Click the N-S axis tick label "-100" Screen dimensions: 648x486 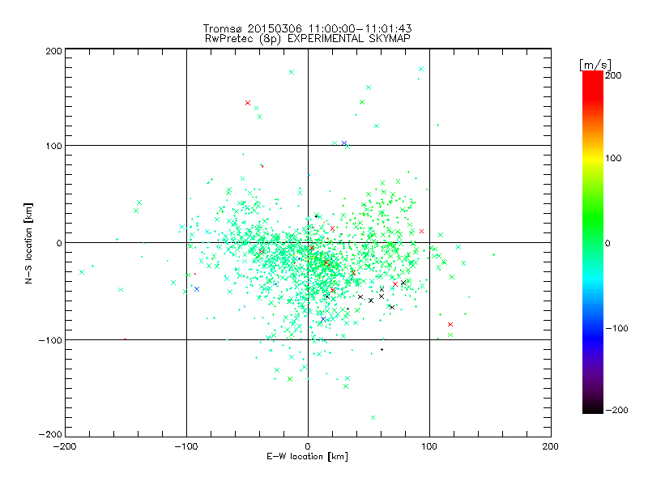[x=50, y=340]
